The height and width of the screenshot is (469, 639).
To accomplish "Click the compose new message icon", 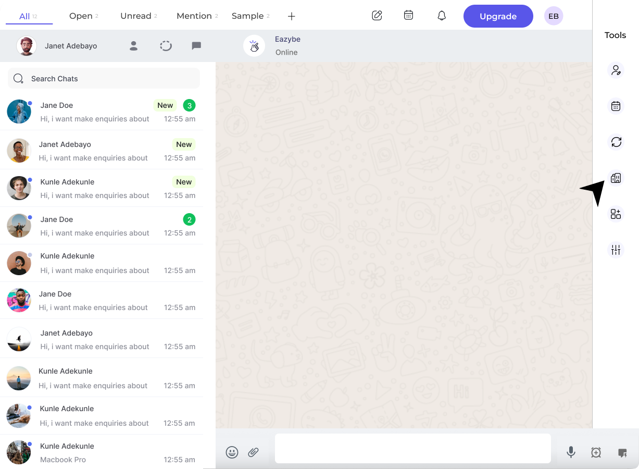I will [x=377, y=16].
